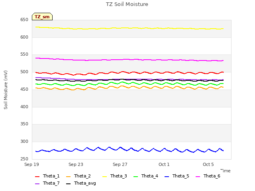Toggle the Theta_5 legend entry

pos(177,176)
